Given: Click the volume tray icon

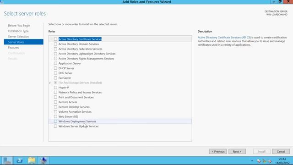Looking at the screenshot, I should 270,161.
